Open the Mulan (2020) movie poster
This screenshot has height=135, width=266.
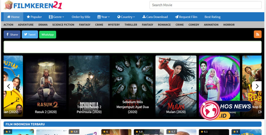176,85
